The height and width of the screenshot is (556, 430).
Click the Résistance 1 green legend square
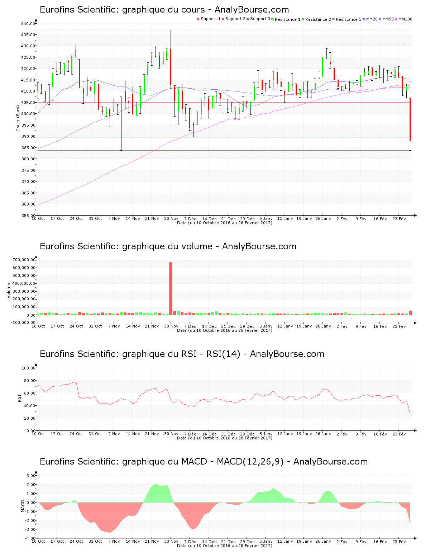273,19
